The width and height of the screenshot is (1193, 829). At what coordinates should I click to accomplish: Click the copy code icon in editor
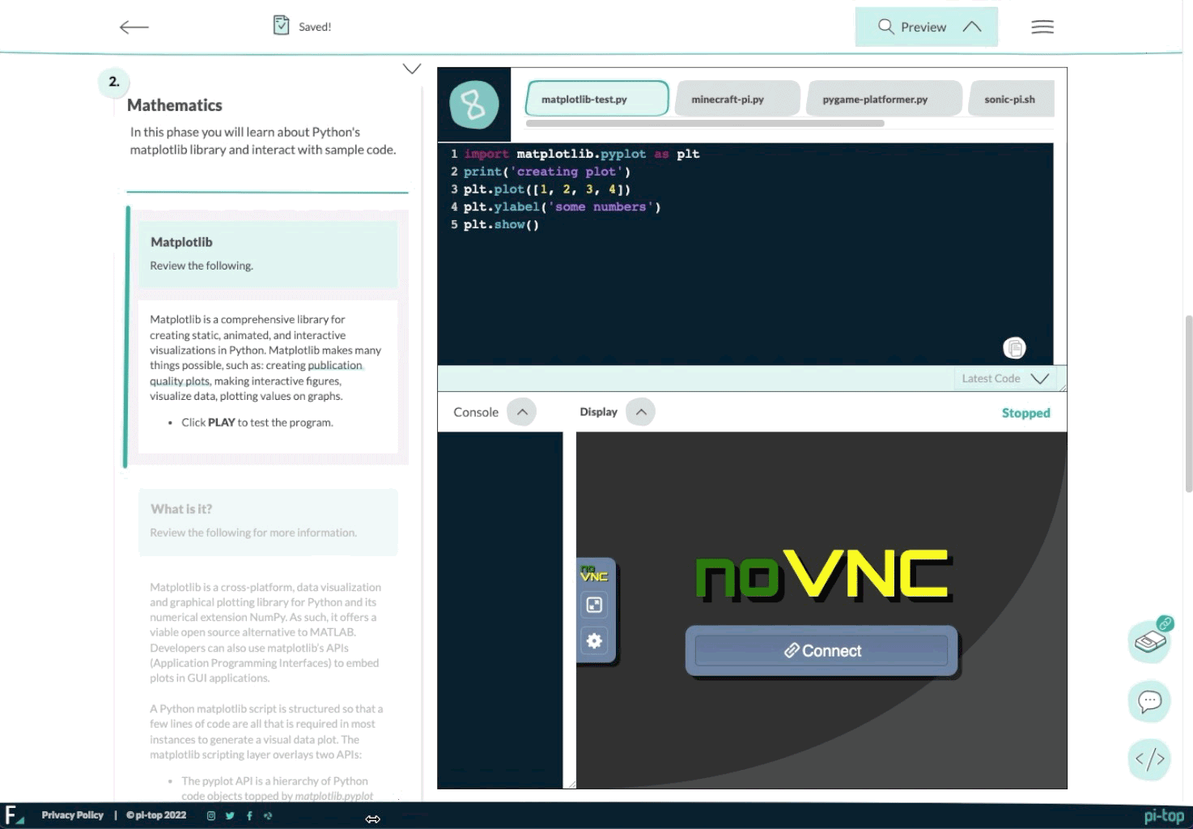(x=1014, y=347)
